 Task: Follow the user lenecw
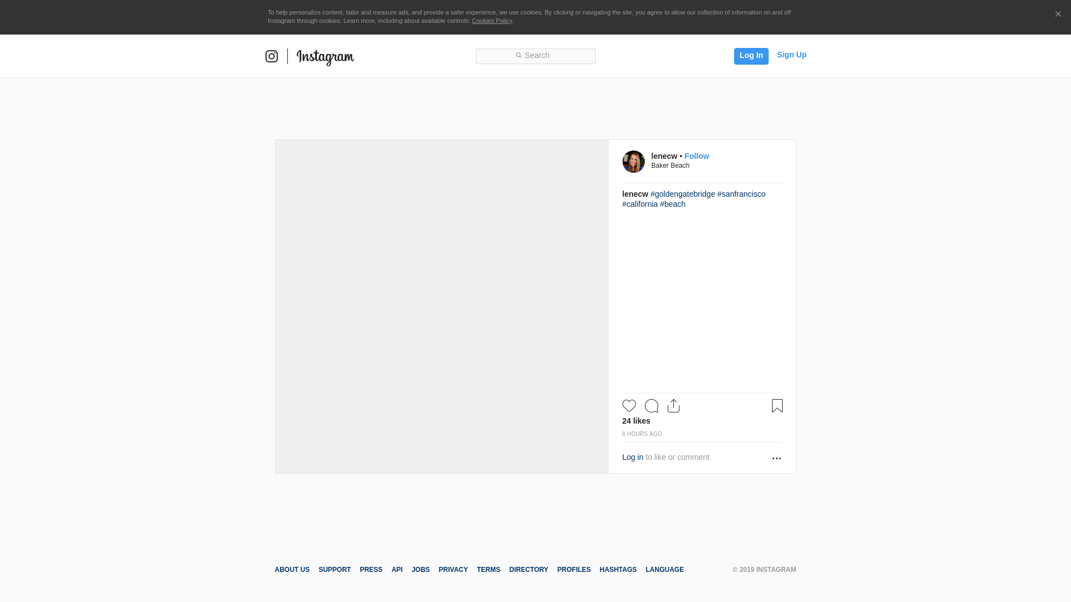point(696,156)
